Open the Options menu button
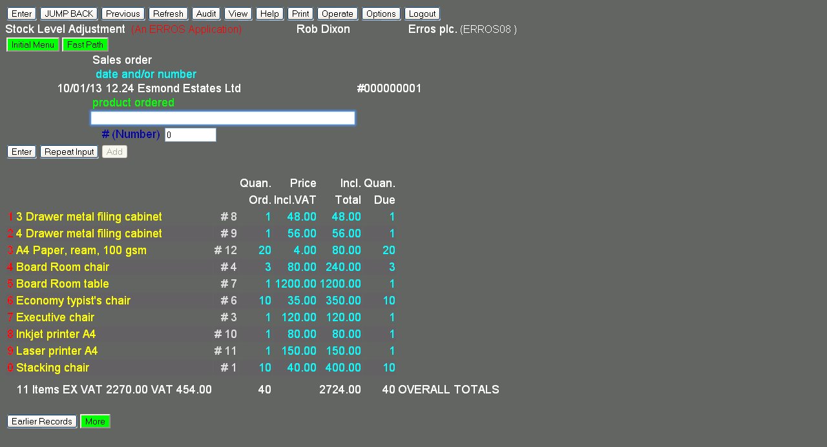The height and width of the screenshot is (447, 827). (x=381, y=14)
